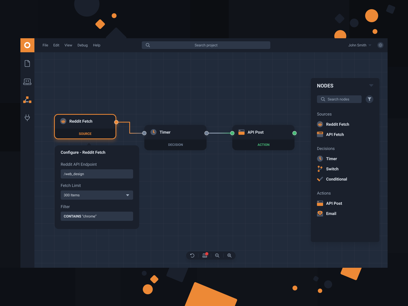The height and width of the screenshot is (306, 408).
Task: Open the code laptop sidebar icon
Action: coord(27,82)
